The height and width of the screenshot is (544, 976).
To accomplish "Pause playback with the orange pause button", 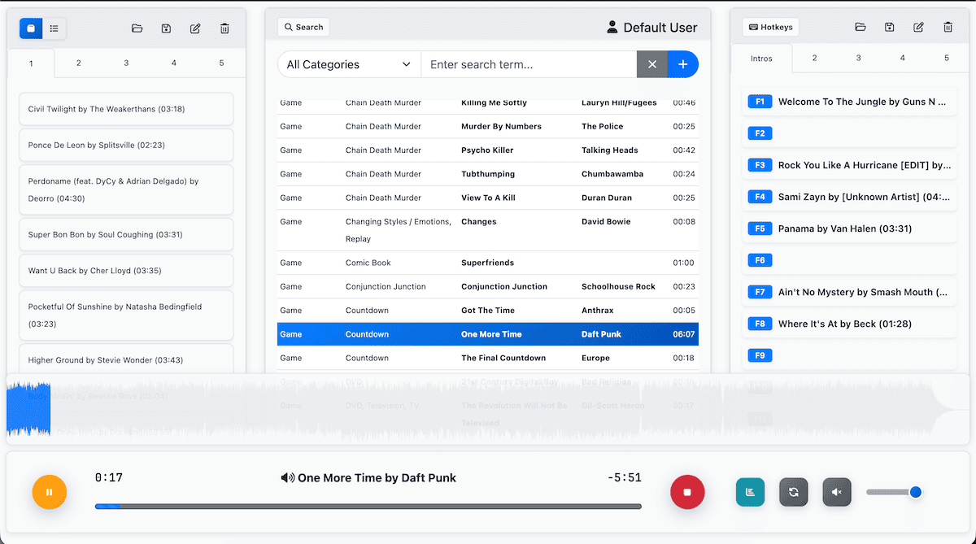I will coord(49,492).
